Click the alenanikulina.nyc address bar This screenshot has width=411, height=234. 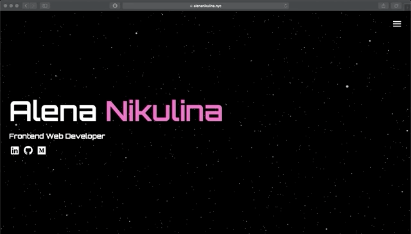click(205, 6)
